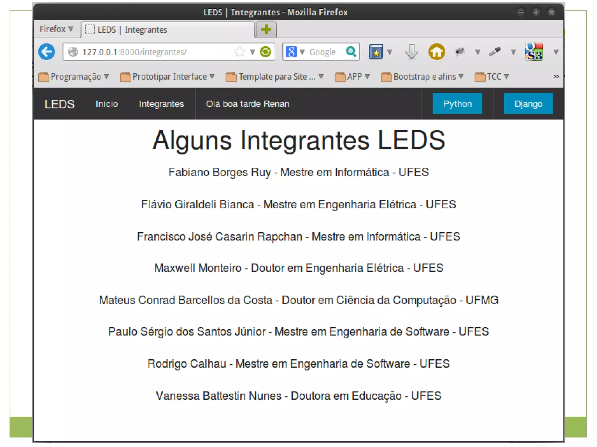Image resolution: width=597 pixels, height=447 pixels.
Task: Click the Django button
Action: pos(528,104)
